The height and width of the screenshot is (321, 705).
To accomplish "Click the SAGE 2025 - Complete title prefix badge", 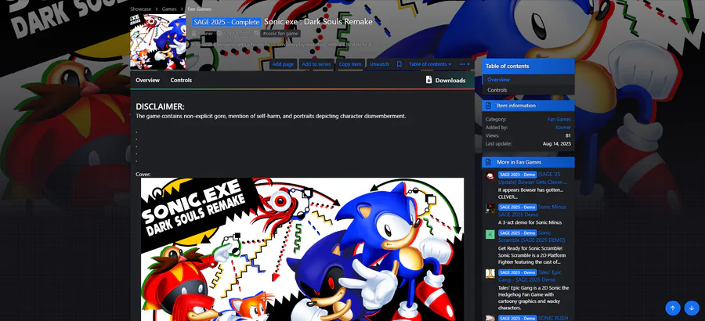I will pyautogui.click(x=226, y=22).
